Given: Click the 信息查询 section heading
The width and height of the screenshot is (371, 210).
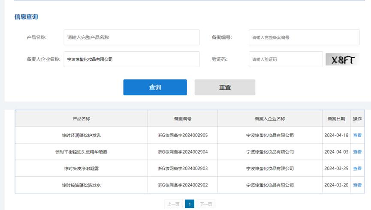Looking at the screenshot, I should pos(26,17).
